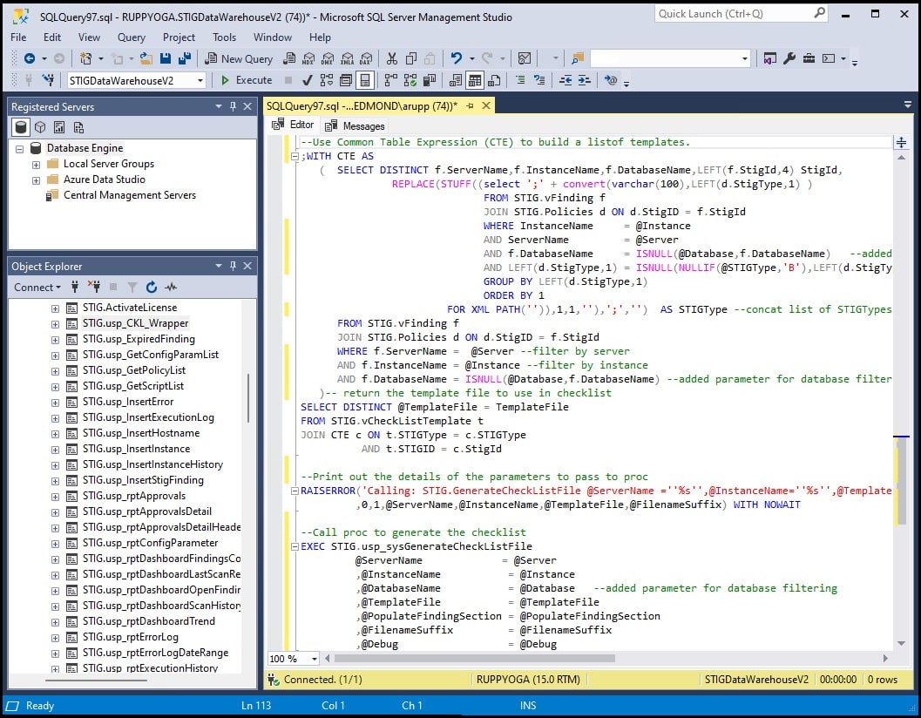Click the Undo arrow icon
The width and height of the screenshot is (921, 718).
[x=456, y=58]
